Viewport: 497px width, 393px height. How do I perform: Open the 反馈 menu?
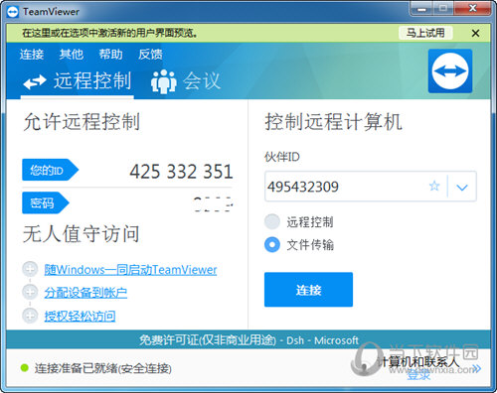click(x=150, y=55)
